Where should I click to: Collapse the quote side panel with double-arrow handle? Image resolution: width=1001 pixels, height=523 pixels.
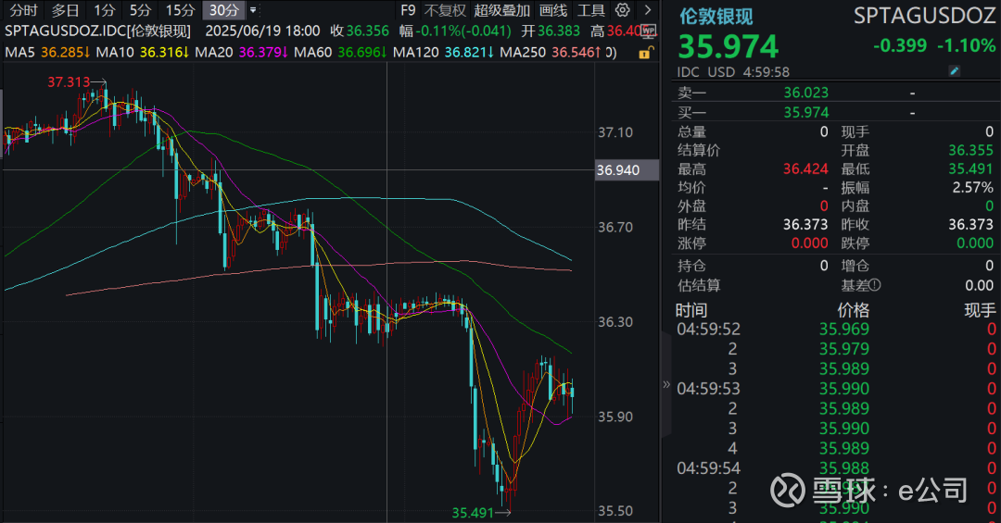(665, 384)
